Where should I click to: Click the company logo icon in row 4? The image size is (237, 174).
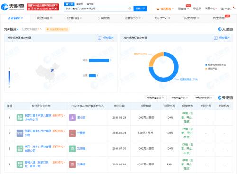pos(20,165)
